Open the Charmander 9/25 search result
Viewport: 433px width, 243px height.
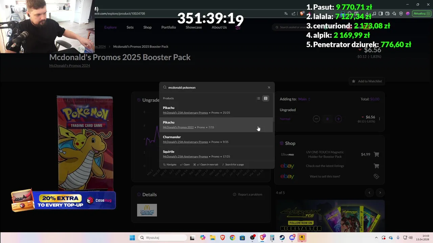[x=216, y=139]
